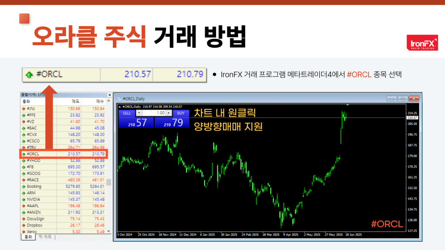Viewport: 445px width, 250px height.
Task: Click the arrow icon beside ARM
Action: tap(24, 193)
